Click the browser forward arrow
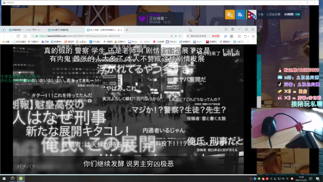323x182 pixels. [x=11, y=36]
